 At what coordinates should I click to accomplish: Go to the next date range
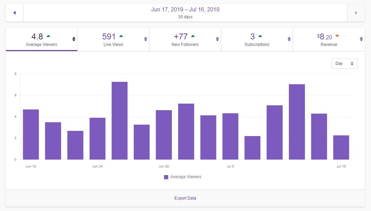[356, 13]
